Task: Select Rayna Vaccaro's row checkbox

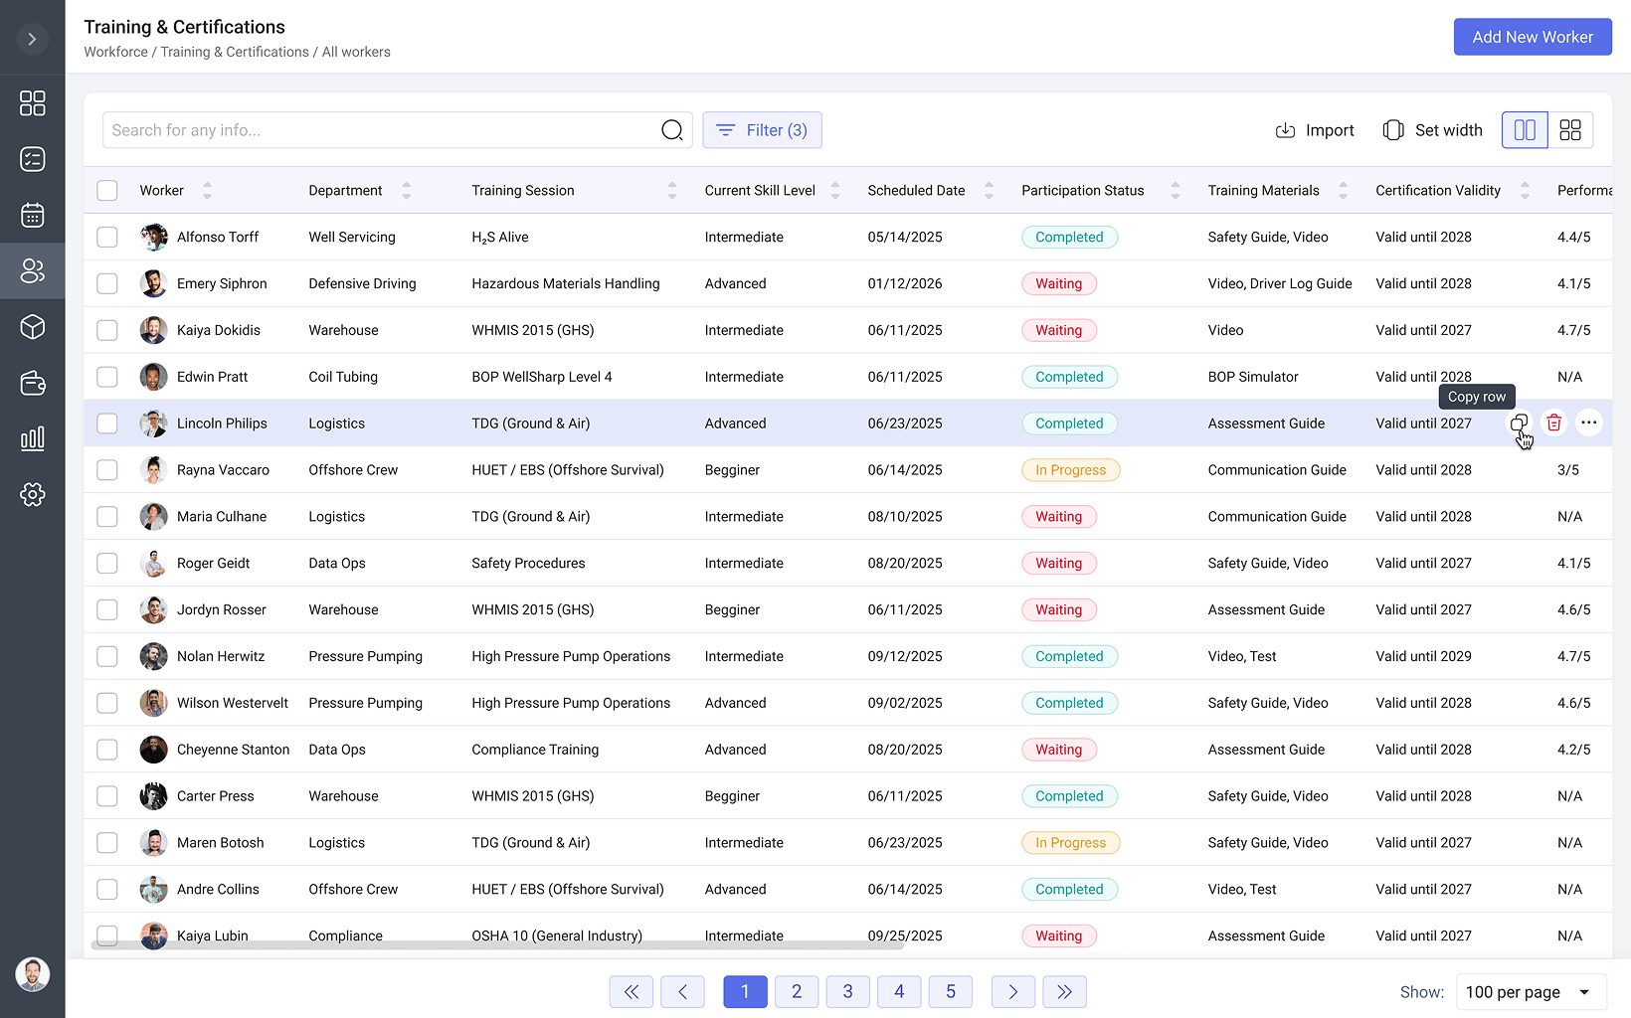Action: click(x=107, y=470)
